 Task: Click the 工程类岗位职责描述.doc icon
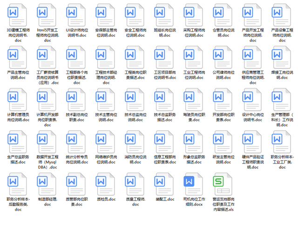click(134, 57)
